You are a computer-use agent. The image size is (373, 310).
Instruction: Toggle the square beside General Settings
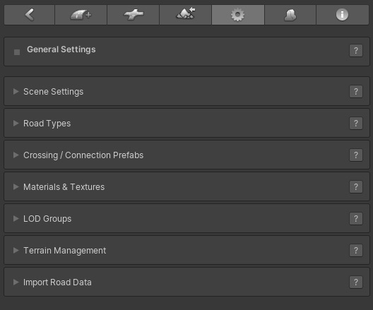pos(17,52)
